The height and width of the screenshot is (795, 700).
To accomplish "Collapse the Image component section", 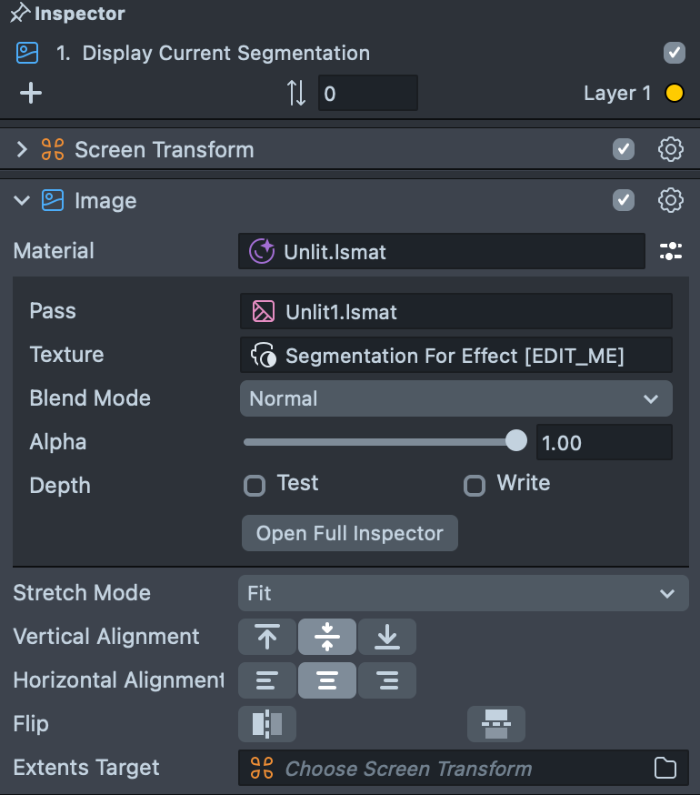I will (23, 201).
